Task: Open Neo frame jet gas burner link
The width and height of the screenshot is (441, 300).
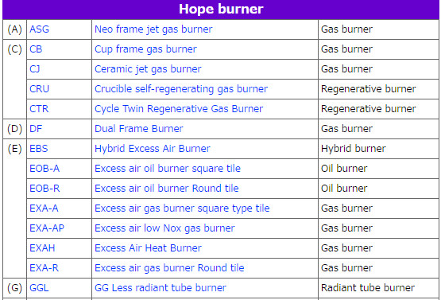Action: pos(153,29)
